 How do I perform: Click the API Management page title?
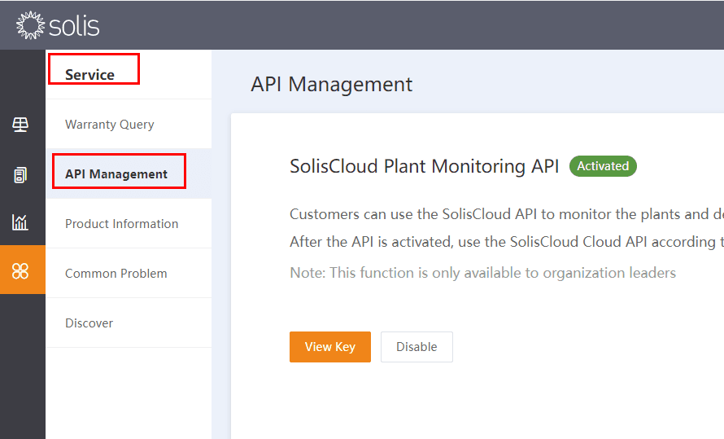pyautogui.click(x=332, y=85)
